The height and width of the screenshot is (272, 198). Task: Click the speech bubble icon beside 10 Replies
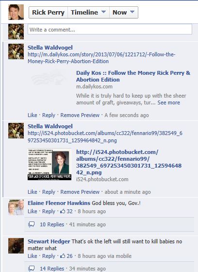(32, 224)
